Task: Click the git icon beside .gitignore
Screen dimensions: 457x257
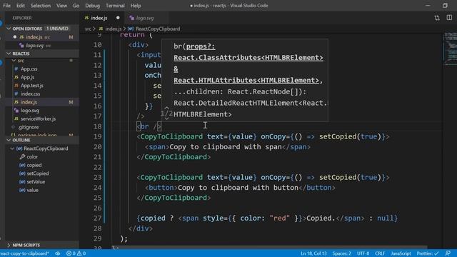Action: click(13, 127)
